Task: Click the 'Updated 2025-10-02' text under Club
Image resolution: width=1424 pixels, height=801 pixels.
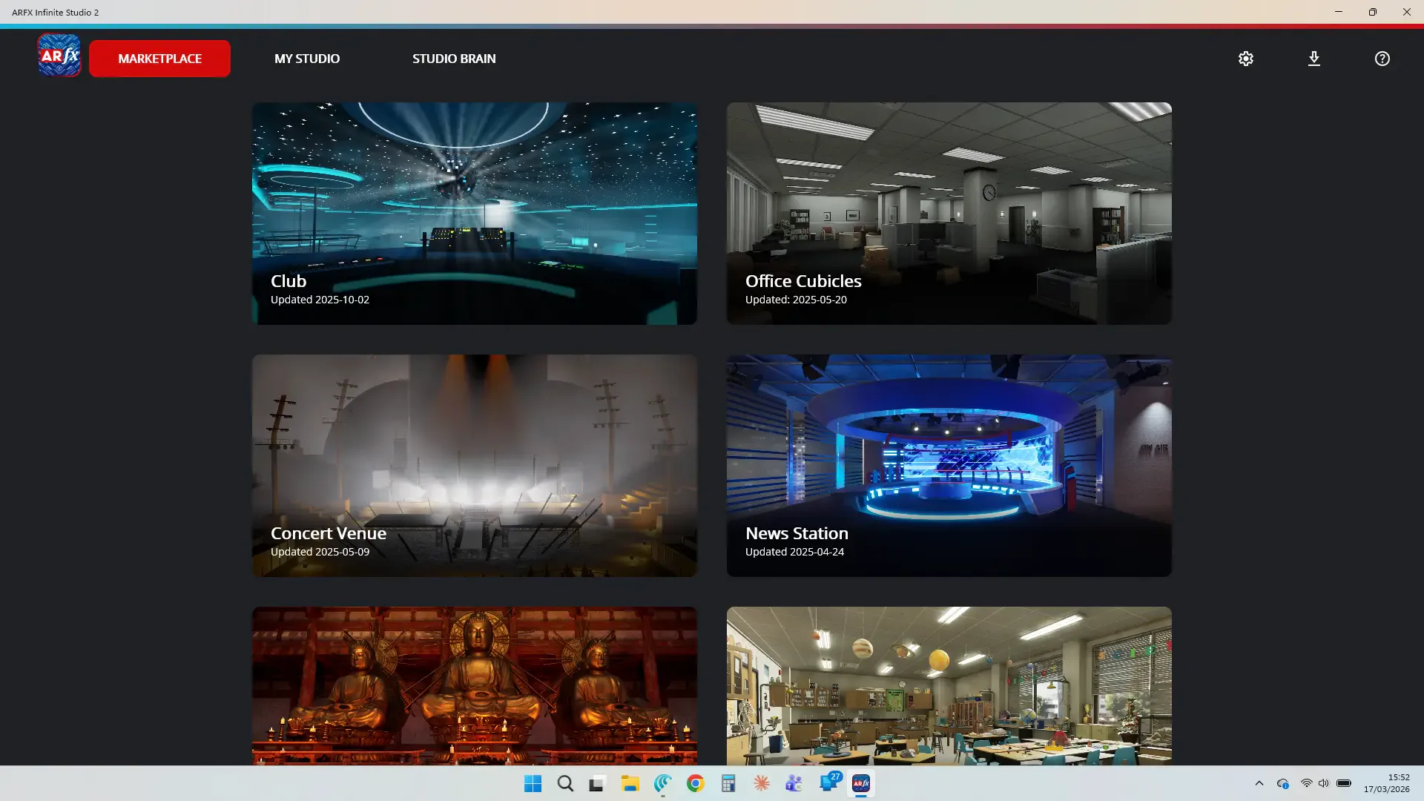Action: pos(320,300)
